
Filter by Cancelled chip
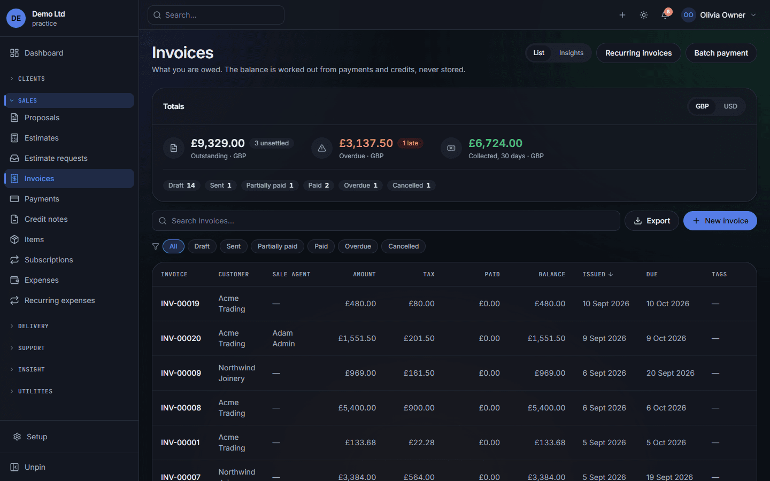404,246
